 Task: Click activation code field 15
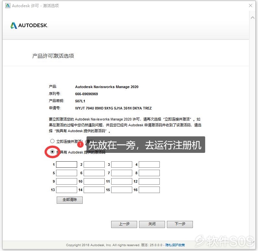point(122,190)
